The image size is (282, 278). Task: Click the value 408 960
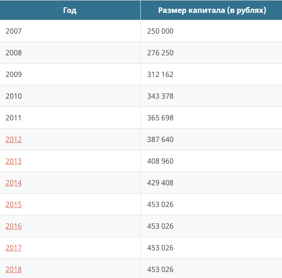click(x=160, y=161)
